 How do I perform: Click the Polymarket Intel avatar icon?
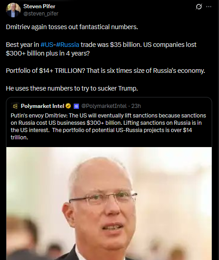[15, 106]
